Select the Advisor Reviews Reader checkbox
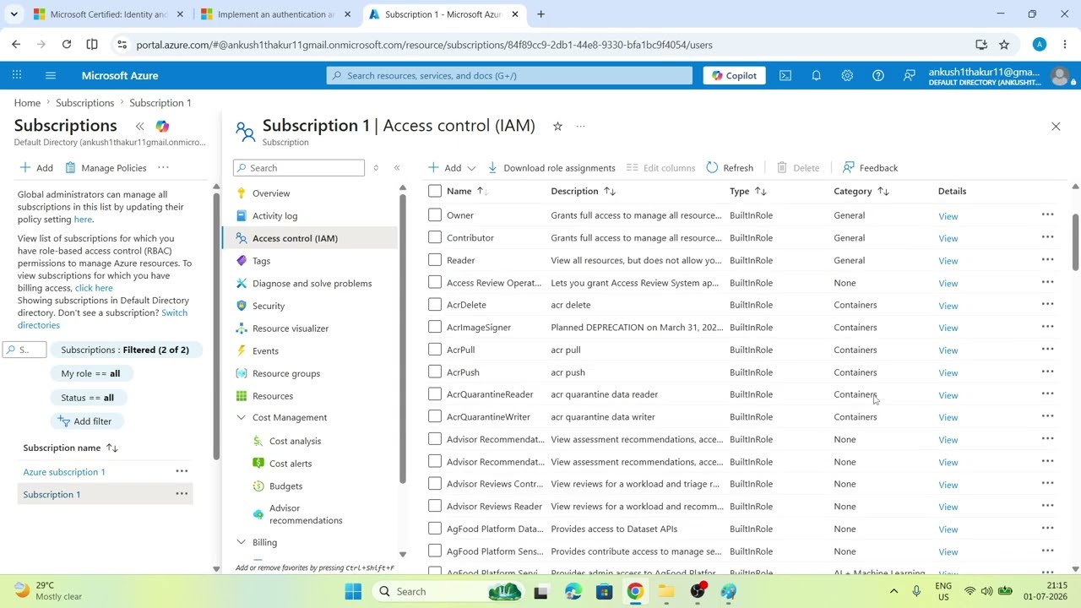The image size is (1081, 608). 435,506
